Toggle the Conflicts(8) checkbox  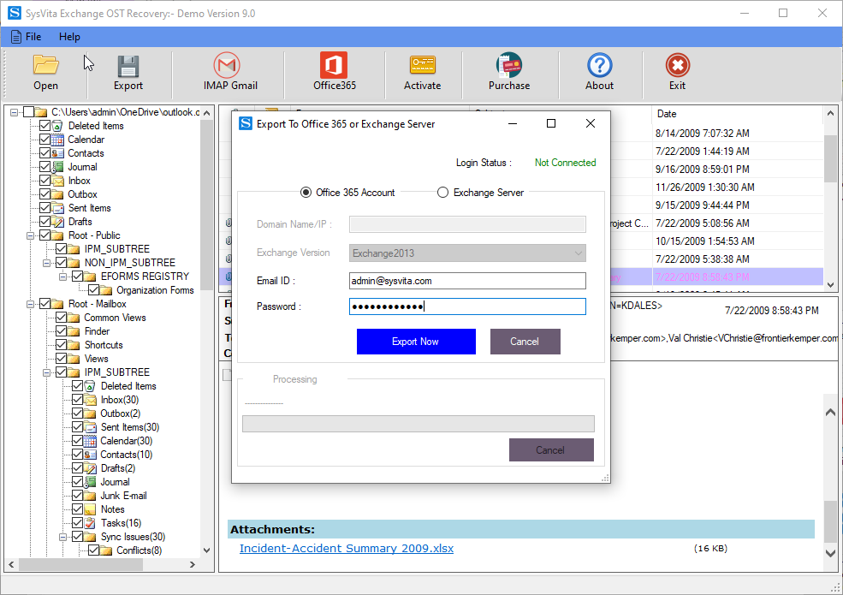pyautogui.click(x=93, y=550)
